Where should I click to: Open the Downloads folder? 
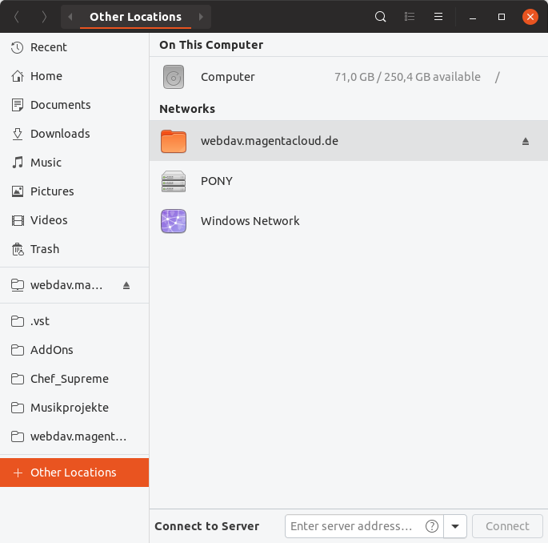click(x=74, y=134)
